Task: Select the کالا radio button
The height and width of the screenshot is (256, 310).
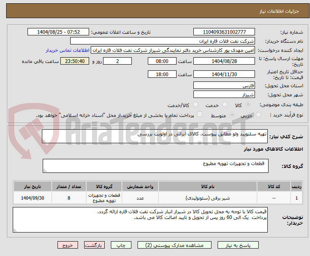Action: point(248,105)
